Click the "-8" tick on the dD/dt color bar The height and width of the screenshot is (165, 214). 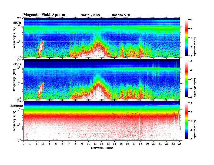191,88
